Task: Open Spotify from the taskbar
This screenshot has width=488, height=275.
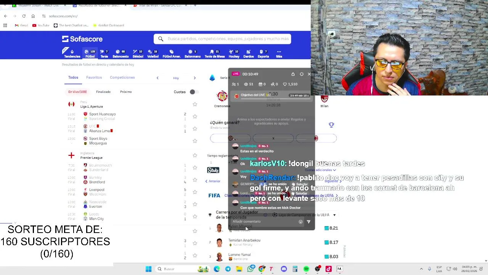Action: click(x=306, y=269)
